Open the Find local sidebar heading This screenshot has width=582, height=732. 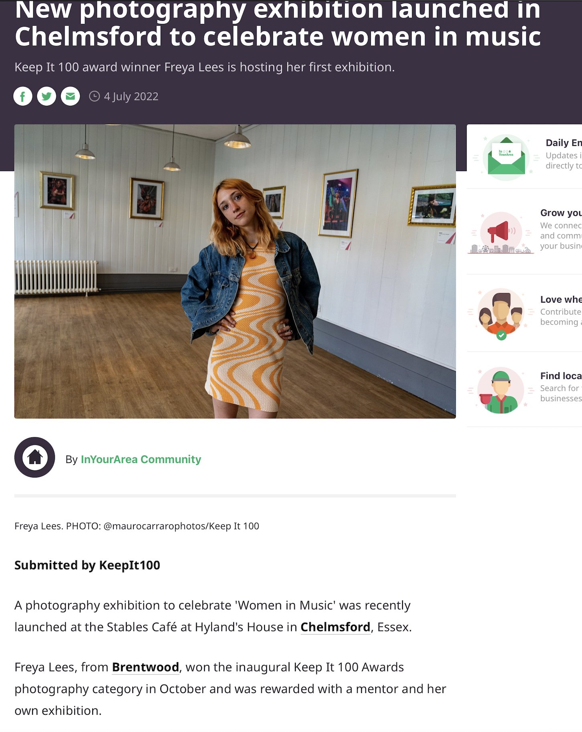[x=561, y=376]
